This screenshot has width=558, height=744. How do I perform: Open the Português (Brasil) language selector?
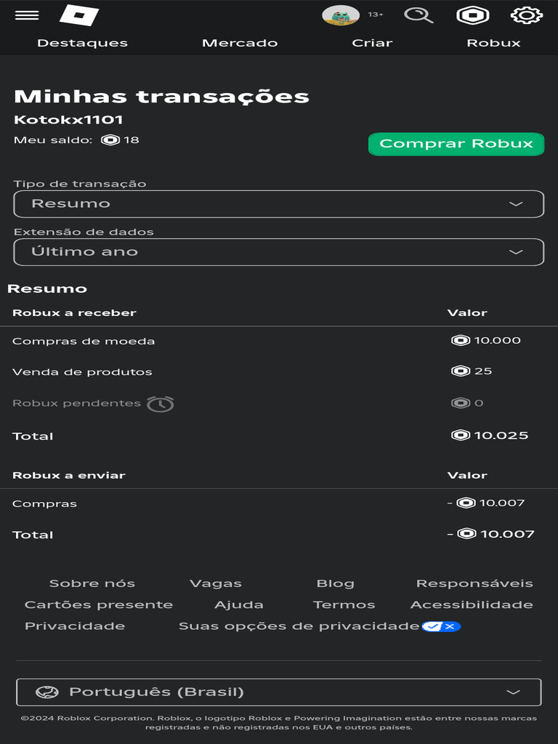(279, 692)
